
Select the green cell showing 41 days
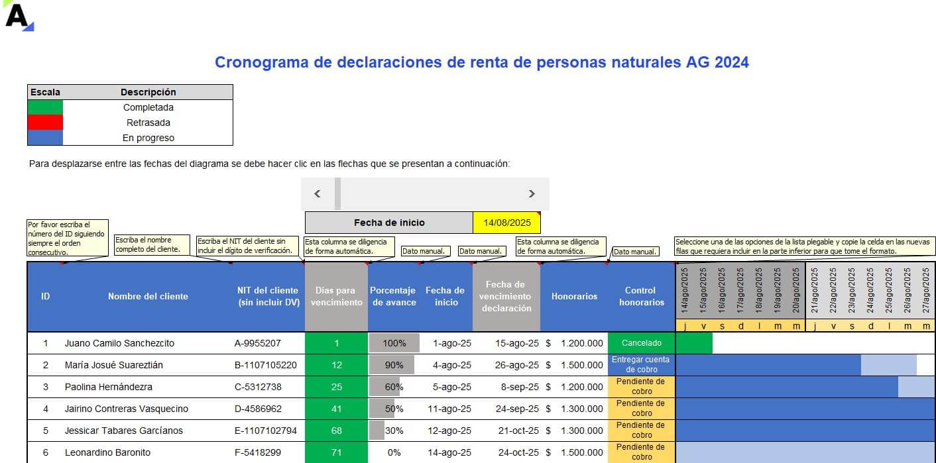point(336,409)
